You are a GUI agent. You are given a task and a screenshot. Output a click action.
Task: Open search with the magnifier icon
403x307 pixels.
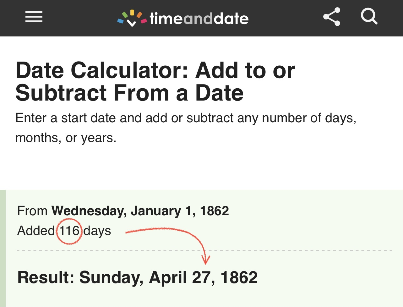[x=369, y=16]
